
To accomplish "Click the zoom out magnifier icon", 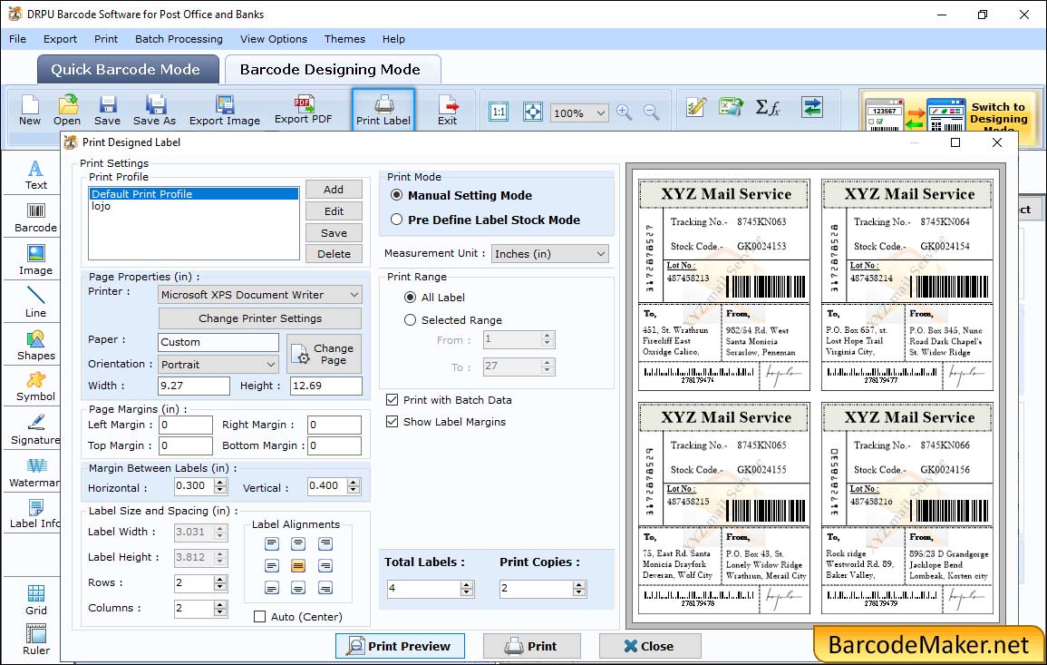I will click(x=651, y=112).
